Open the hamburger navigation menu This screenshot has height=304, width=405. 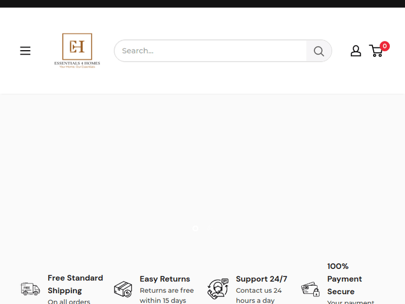(x=25, y=51)
